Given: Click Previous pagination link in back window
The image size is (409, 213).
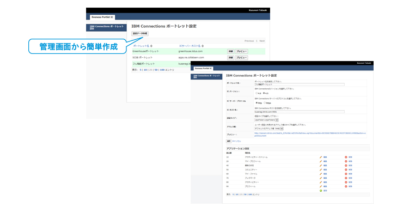Looking at the screenshot, I should (249, 41).
